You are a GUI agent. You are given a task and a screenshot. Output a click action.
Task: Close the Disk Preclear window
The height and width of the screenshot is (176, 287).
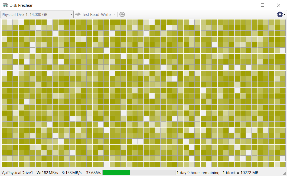279,5
